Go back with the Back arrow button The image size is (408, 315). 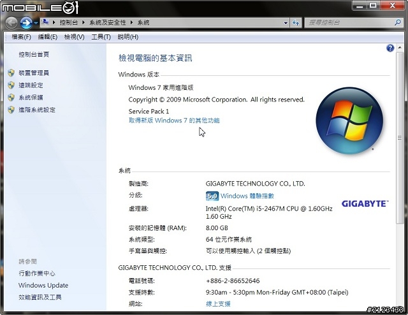tap(11, 23)
